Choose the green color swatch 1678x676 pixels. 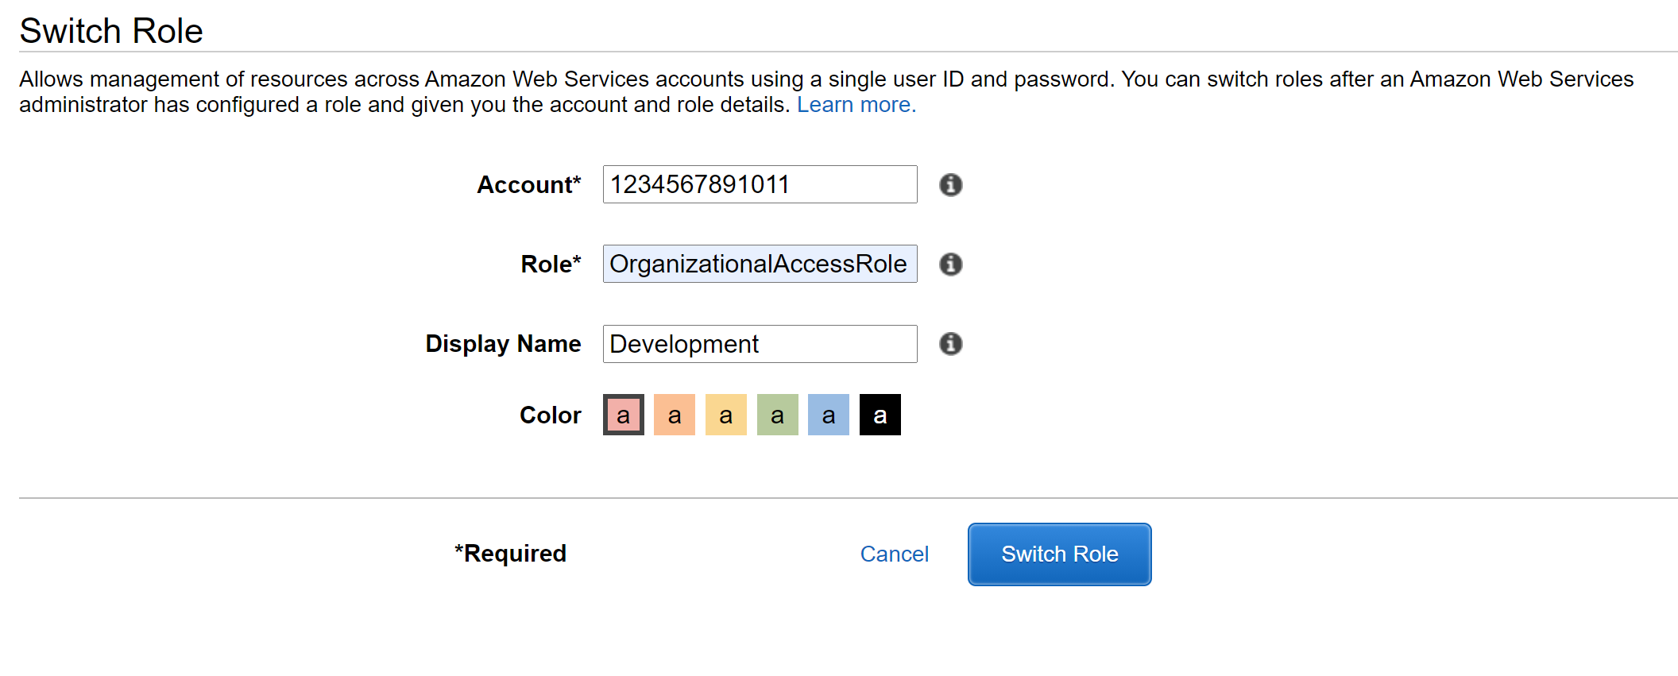click(778, 415)
